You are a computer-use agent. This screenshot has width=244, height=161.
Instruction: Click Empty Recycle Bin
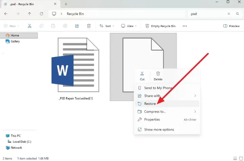pyautogui.click(x=160, y=26)
